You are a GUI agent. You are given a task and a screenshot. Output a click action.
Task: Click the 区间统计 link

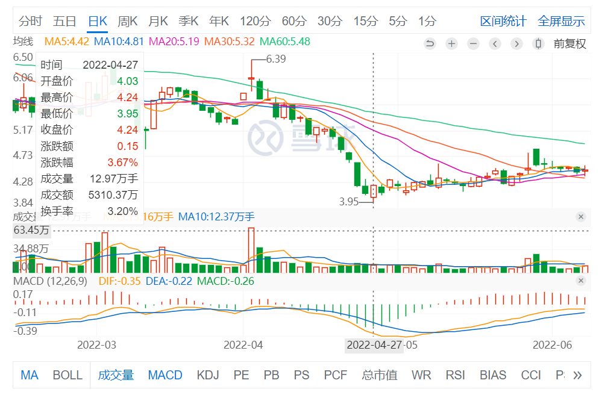[x=503, y=21]
